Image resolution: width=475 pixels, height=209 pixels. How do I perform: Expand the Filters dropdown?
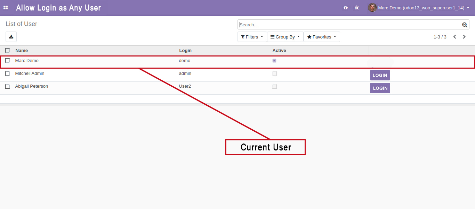pyautogui.click(x=252, y=37)
